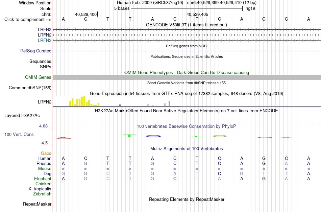This screenshot has height=212, width=321.
Task: Click the light-blue LRFN2 transcript label
Action: pos(44,40)
